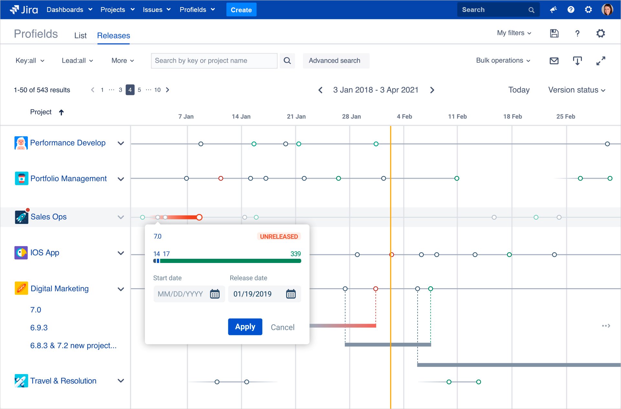Open the Version status dropdown
621x409 pixels.
coord(576,90)
